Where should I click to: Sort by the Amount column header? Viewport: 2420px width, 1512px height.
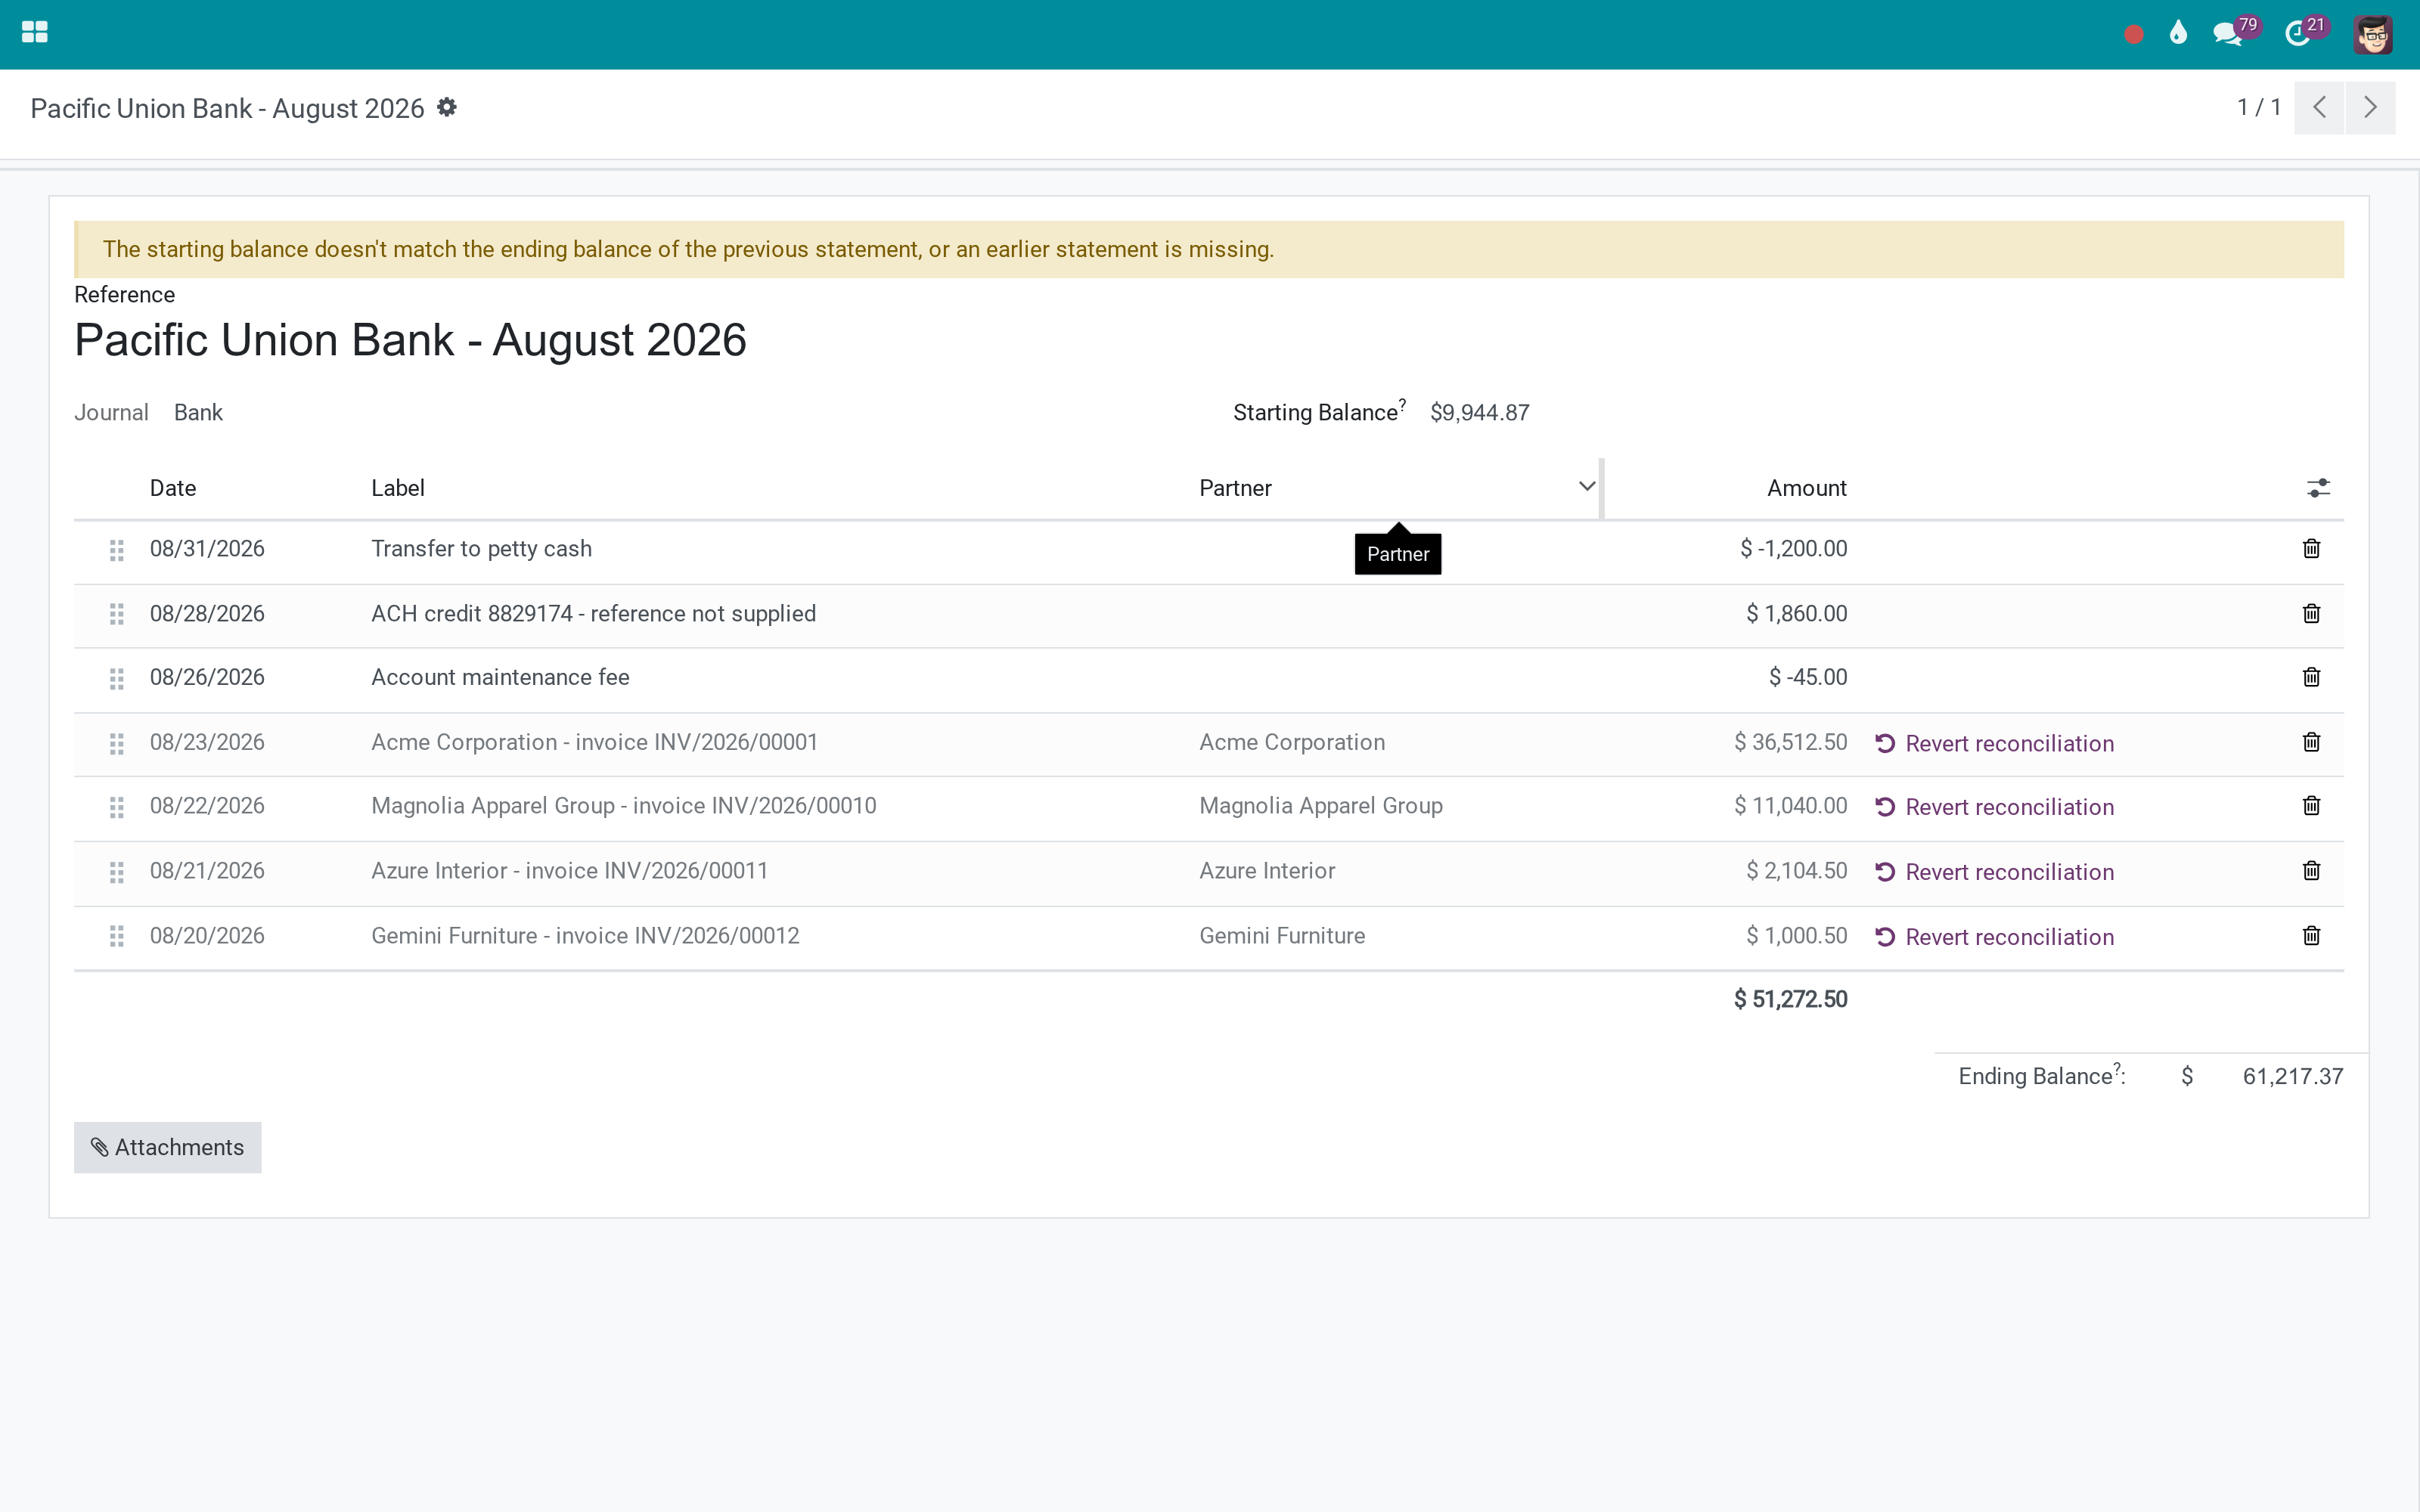pyautogui.click(x=1806, y=488)
